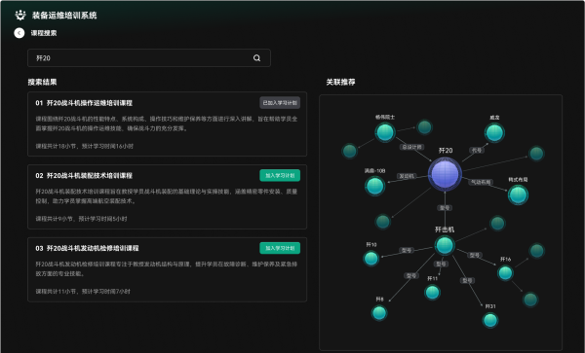Image resolution: width=585 pixels, height=353 pixels.
Task: Select the 鸭式布局 graph node
Action: point(519,194)
